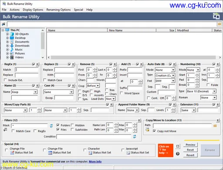Open the Special menu
The width and height of the screenshot is (223, 170).
[78, 10]
